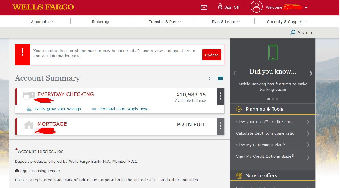
Task: Click the user profile avatar icon
Action: point(257,7)
